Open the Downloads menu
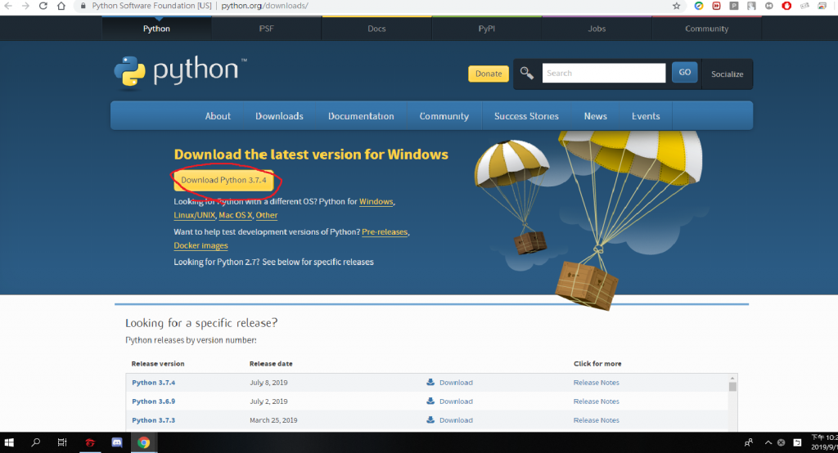Screen dimensions: 838x453 click(x=279, y=116)
